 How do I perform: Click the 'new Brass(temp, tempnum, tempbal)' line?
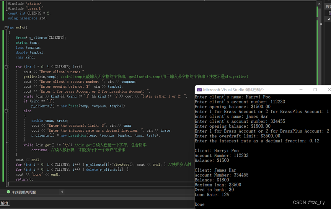point(79,106)
